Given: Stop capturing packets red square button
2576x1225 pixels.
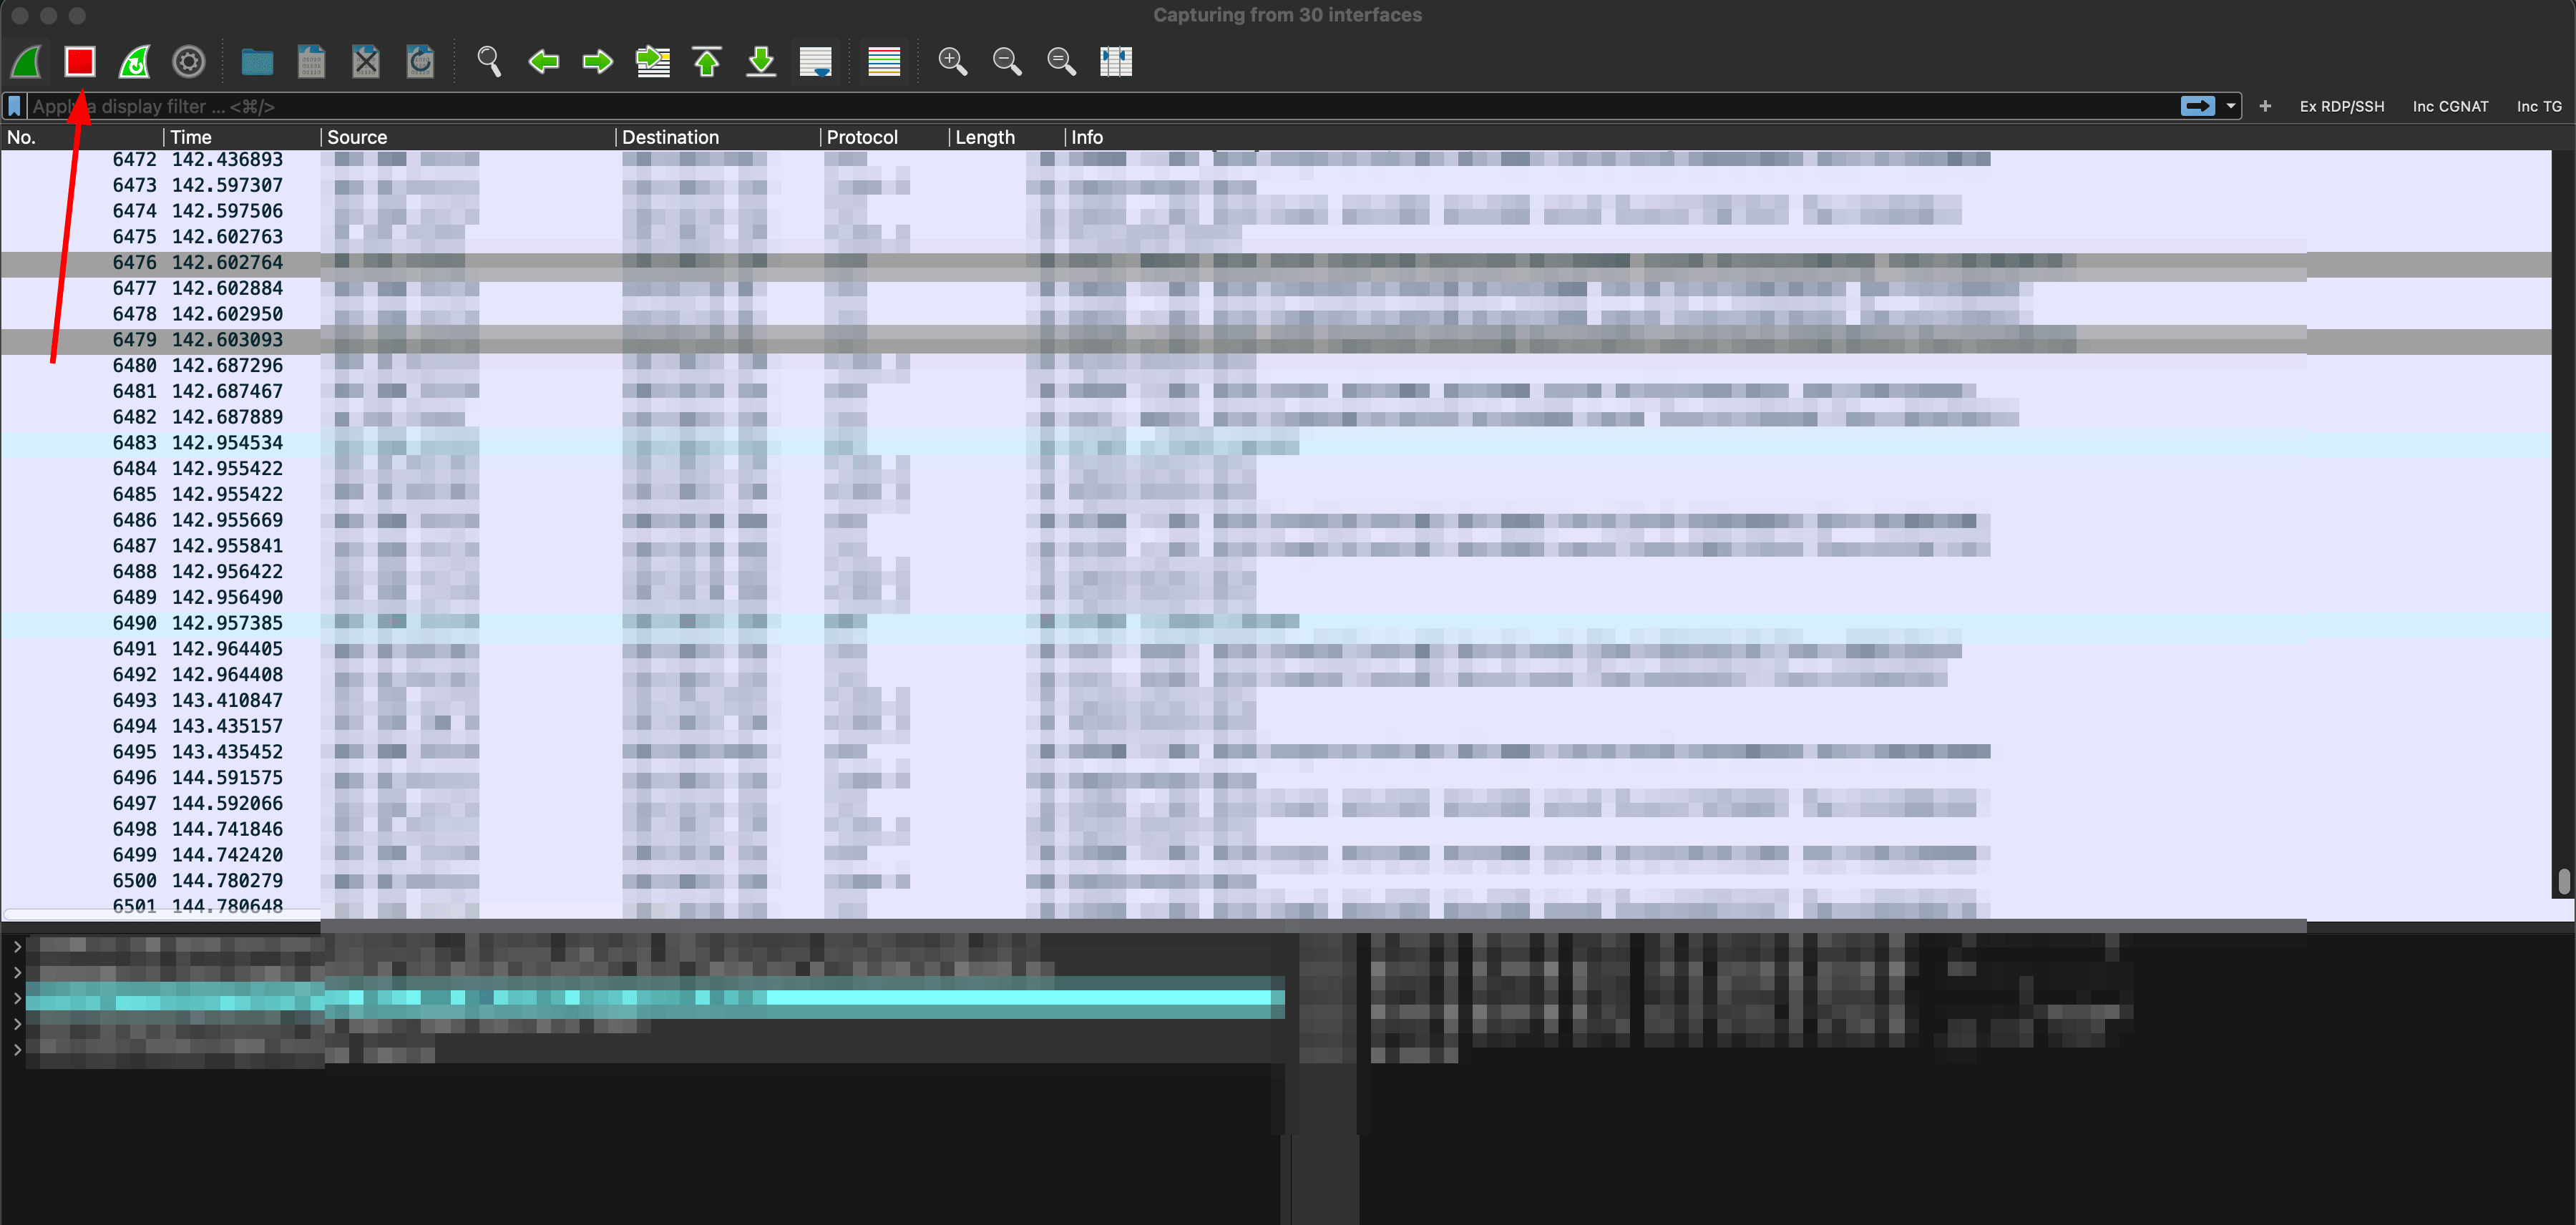Looking at the screenshot, I should [x=80, y=62].
